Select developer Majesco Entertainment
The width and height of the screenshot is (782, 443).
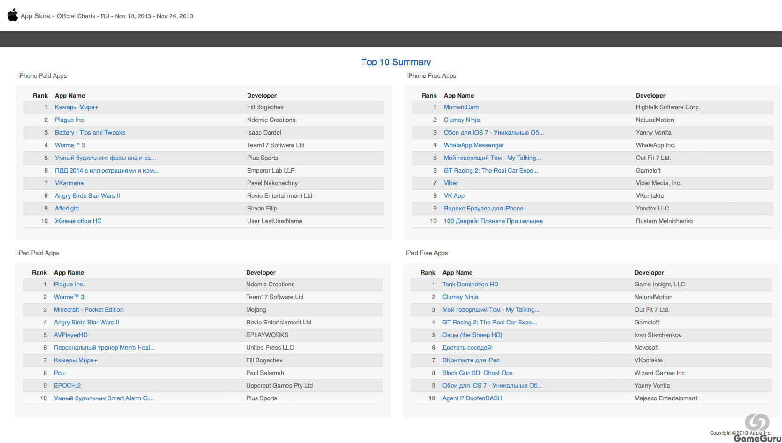point(666,398)
